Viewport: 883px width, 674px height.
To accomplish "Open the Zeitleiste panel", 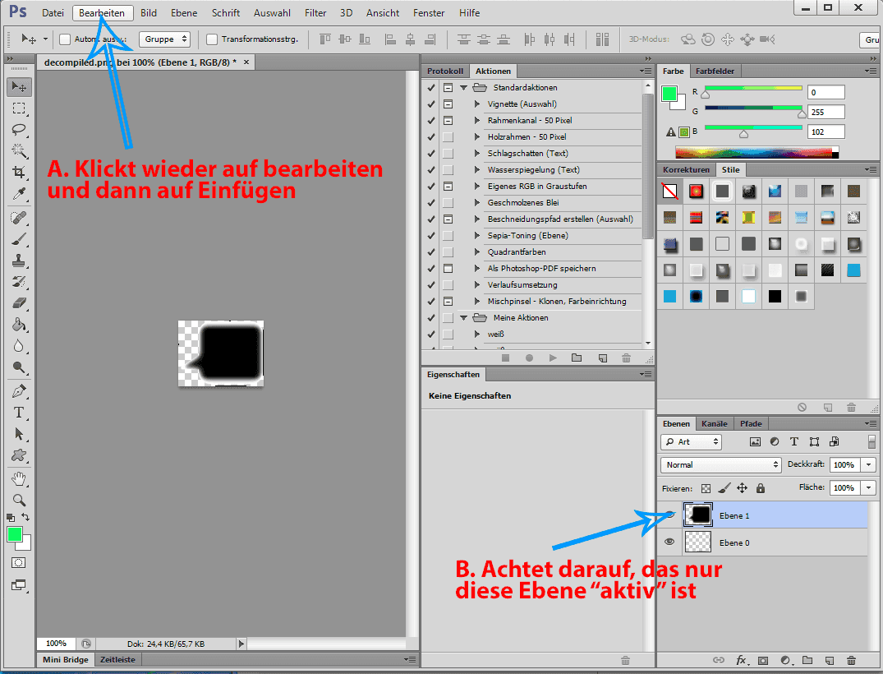I will pyautogui.click(x=117, y=659).
